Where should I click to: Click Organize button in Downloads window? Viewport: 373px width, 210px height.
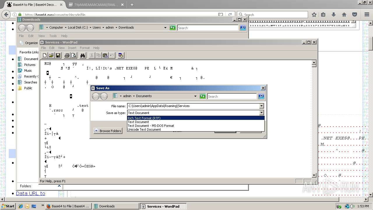tap(29, 43)
